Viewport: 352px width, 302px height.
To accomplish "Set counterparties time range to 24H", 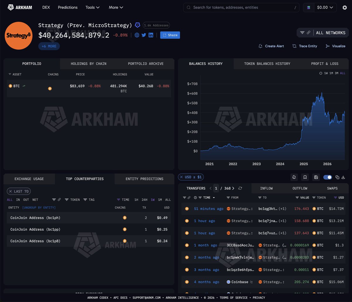I will (145, 200).
